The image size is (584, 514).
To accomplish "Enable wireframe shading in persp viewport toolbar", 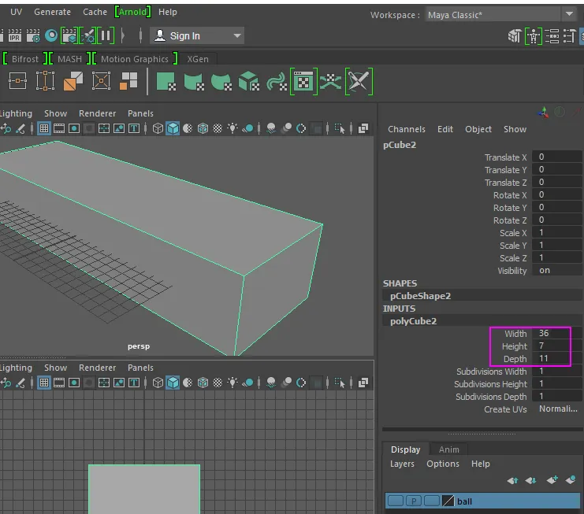I will click(158, 128).
